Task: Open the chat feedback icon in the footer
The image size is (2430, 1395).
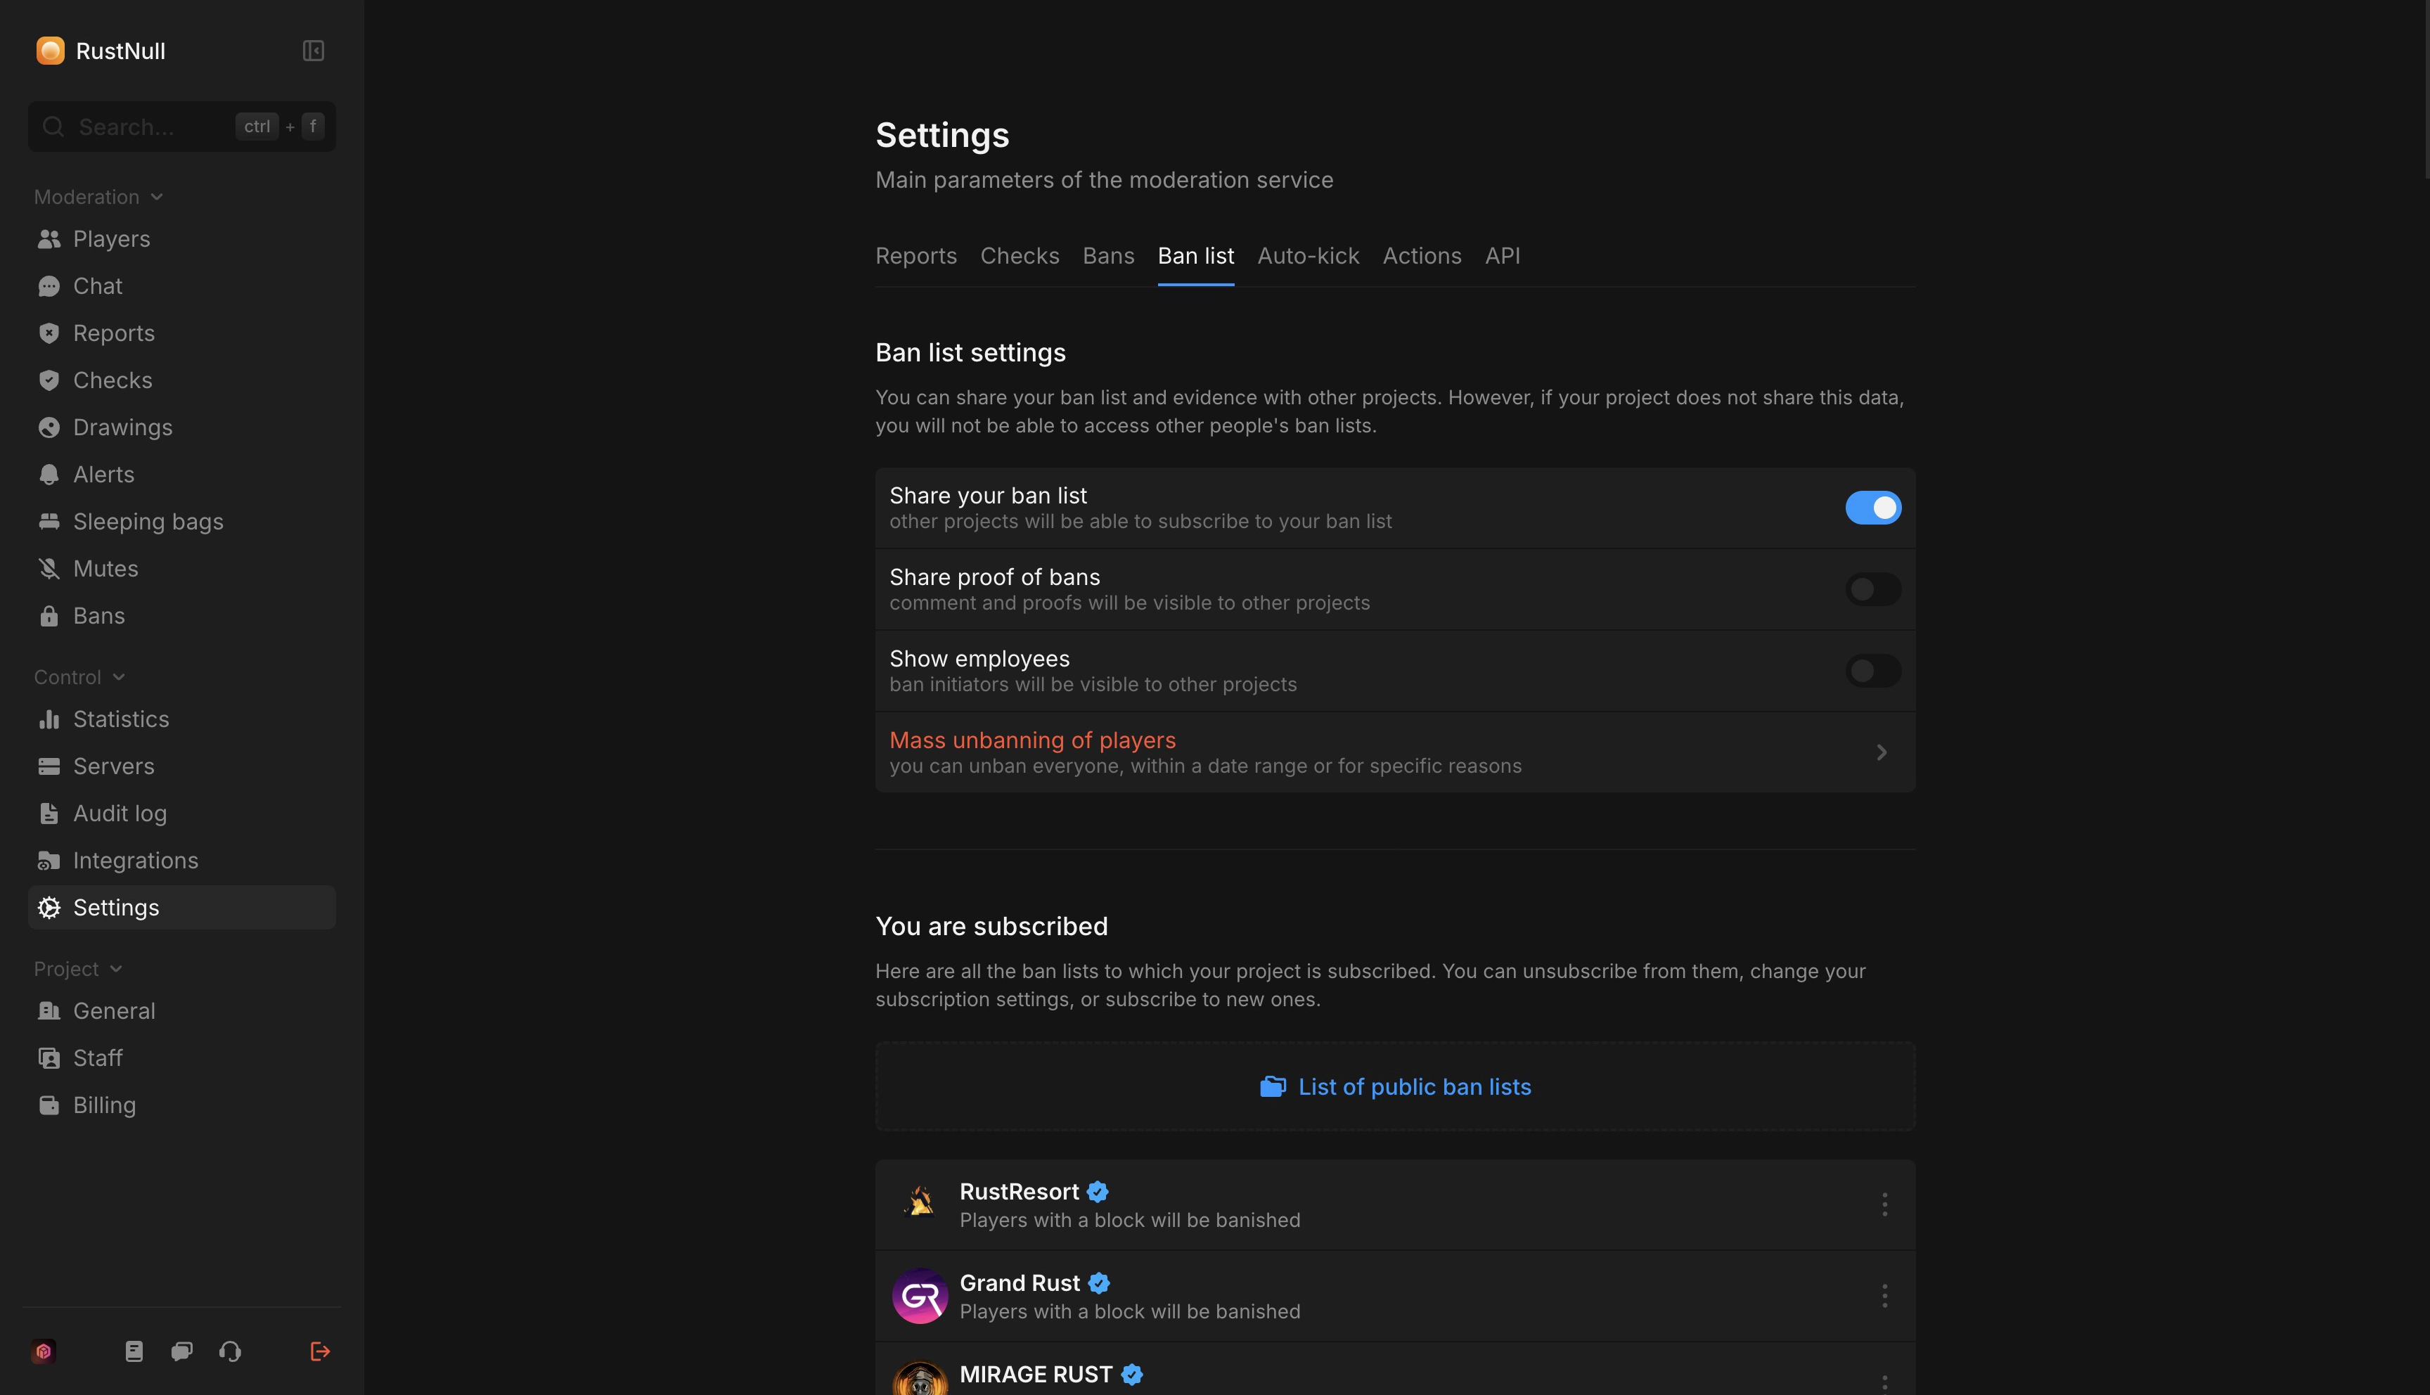Action: coord(181,1351)
